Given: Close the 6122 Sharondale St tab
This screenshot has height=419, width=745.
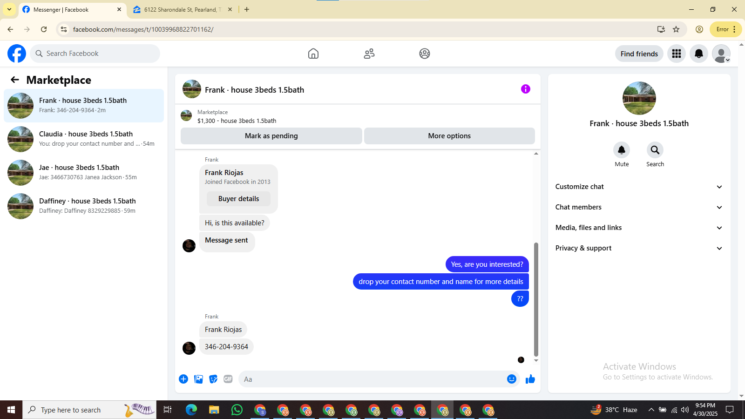Looking at the screenshot, I should tap(230, 9).
